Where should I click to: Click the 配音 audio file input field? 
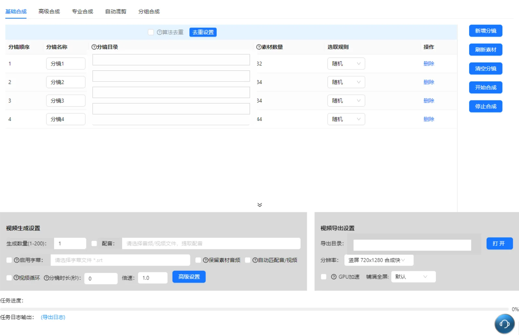[x=211, y=244]
